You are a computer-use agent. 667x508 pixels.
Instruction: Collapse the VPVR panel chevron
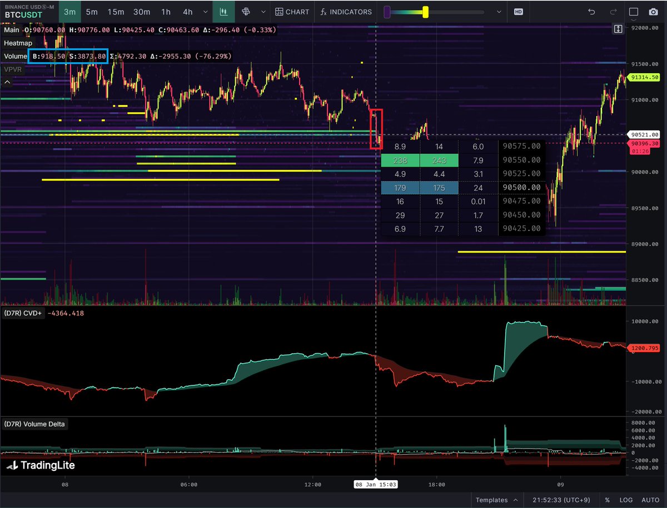pos(7,82)
